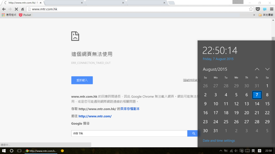Open the Action Center notifications icon
The height and width of the screenshot is (154, 275).
[241, 151]
